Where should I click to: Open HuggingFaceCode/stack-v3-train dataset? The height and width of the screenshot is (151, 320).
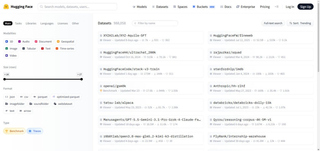[151, 71]
